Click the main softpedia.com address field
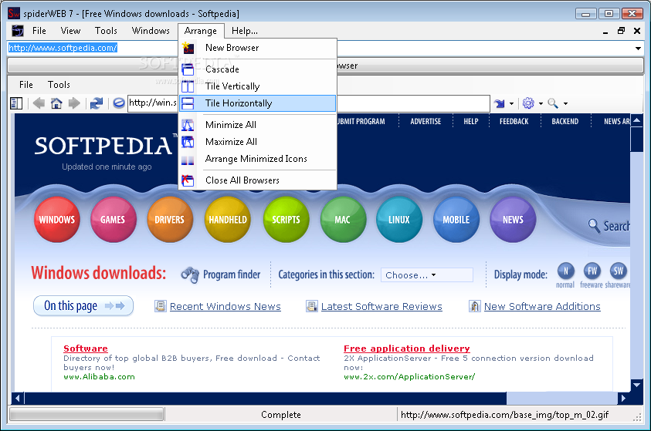 click(x=324, y=48)
